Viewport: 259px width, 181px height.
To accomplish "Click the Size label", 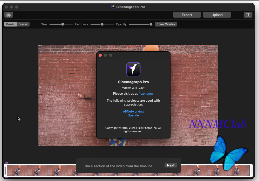I will [x=44, y=24].
